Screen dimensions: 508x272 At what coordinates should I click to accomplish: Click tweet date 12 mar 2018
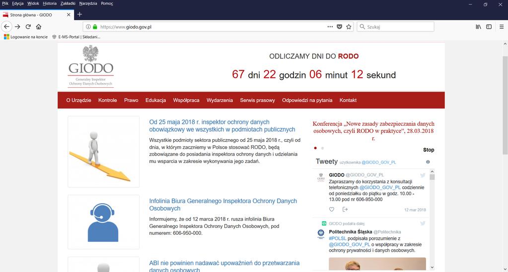point(415,210)
